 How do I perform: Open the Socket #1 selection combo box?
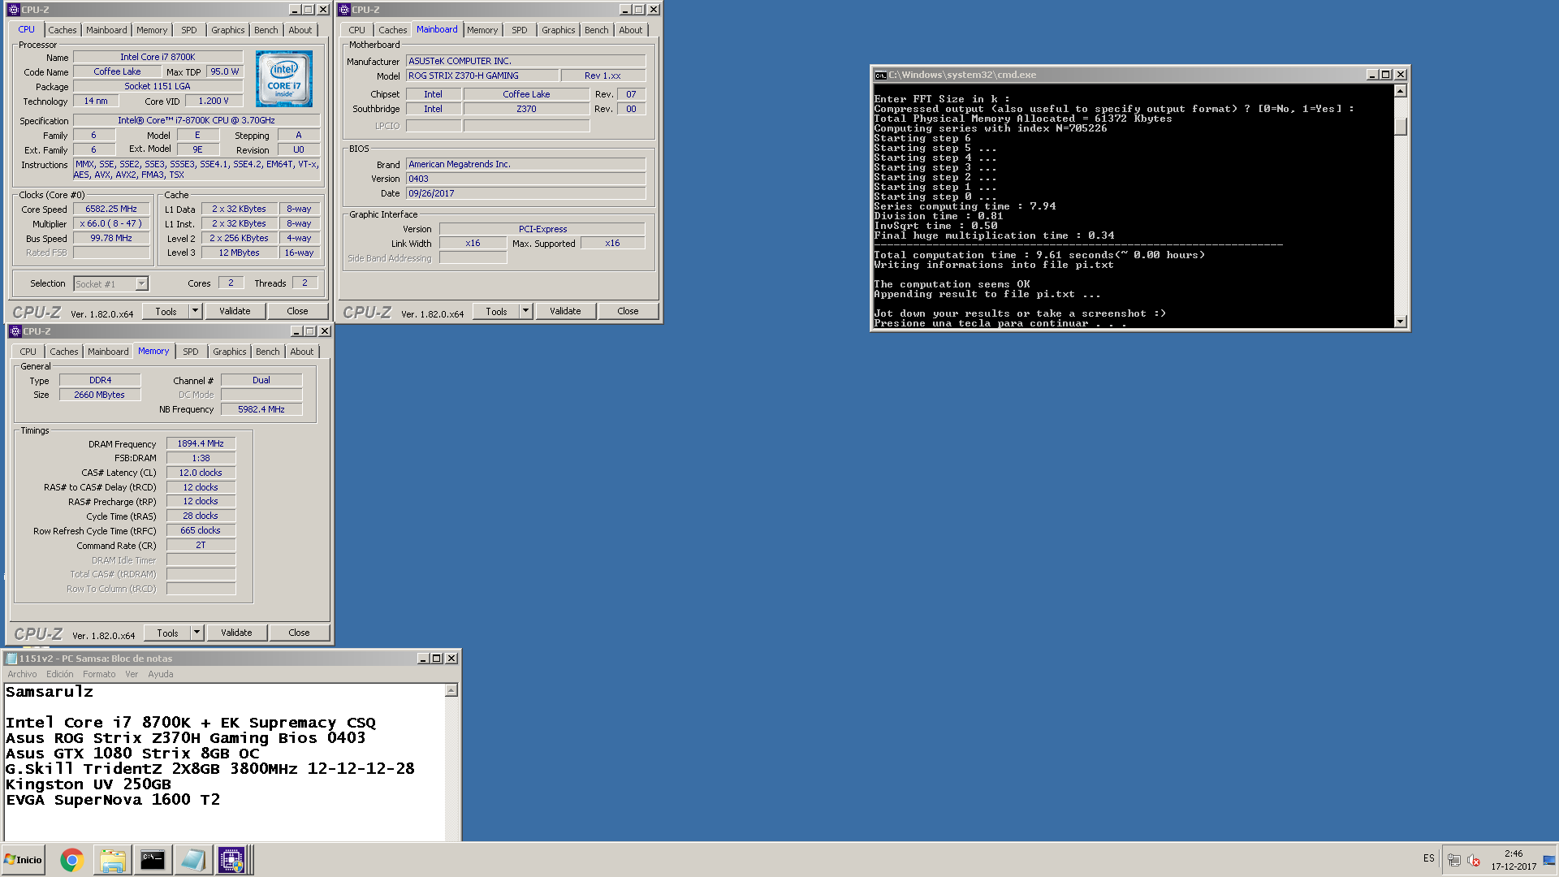click(x=111, y=283)
